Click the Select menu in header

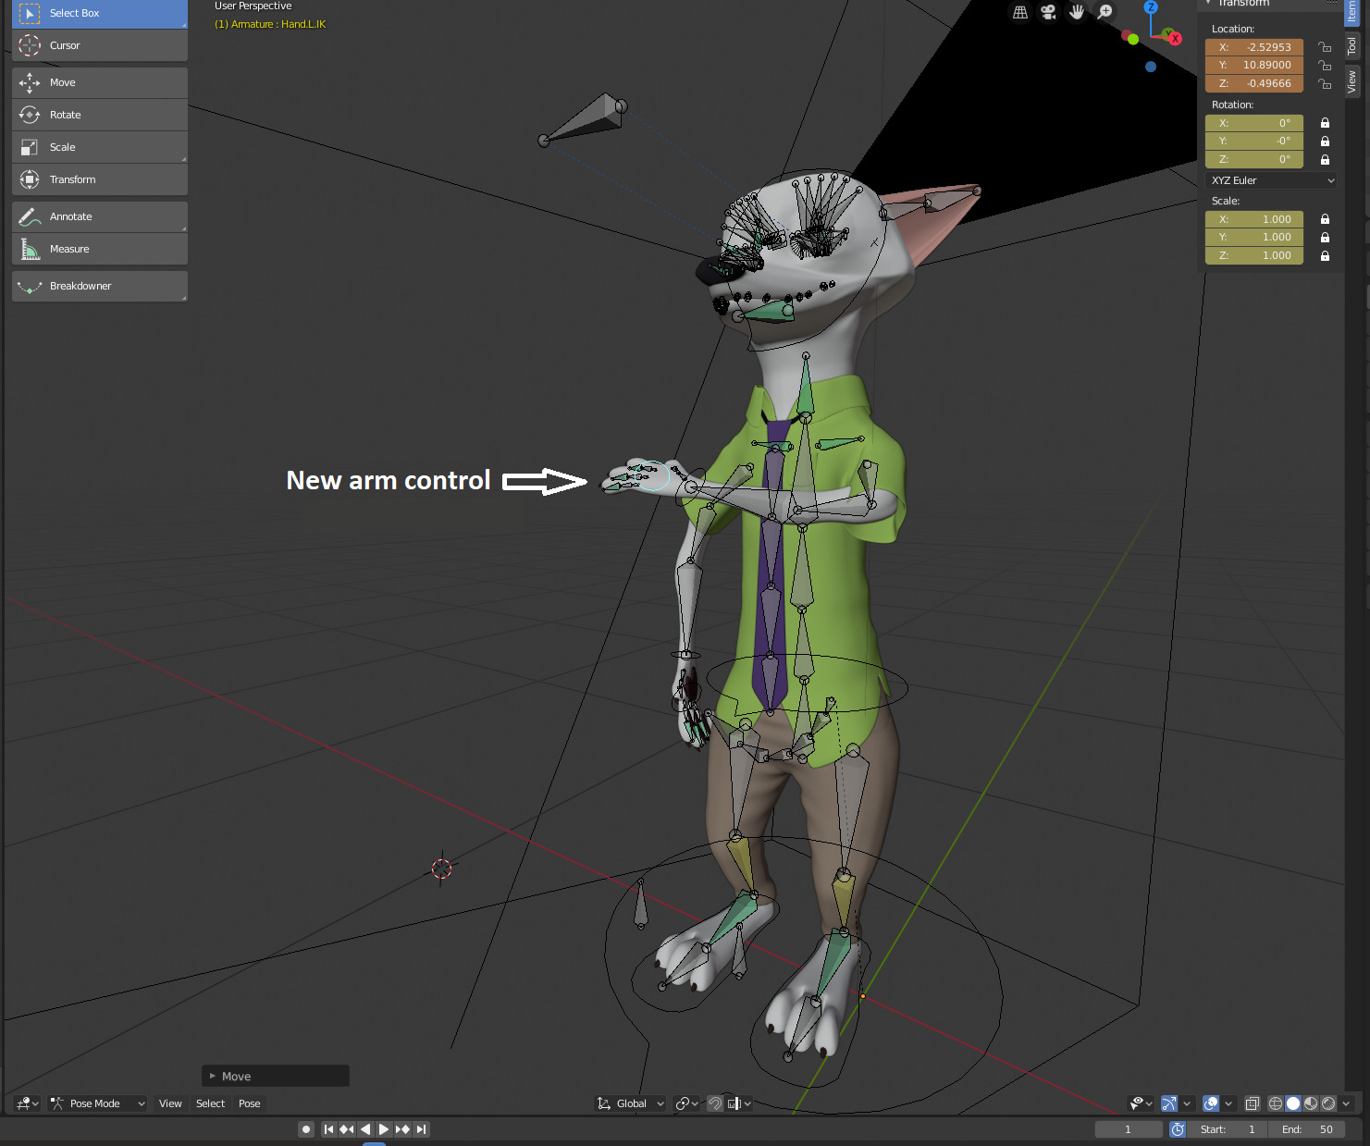(210, 1103)
